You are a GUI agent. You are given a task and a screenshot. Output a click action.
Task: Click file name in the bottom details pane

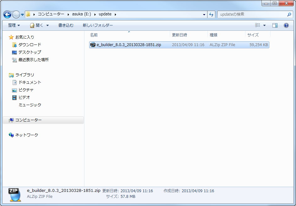[x=64, y=191]
